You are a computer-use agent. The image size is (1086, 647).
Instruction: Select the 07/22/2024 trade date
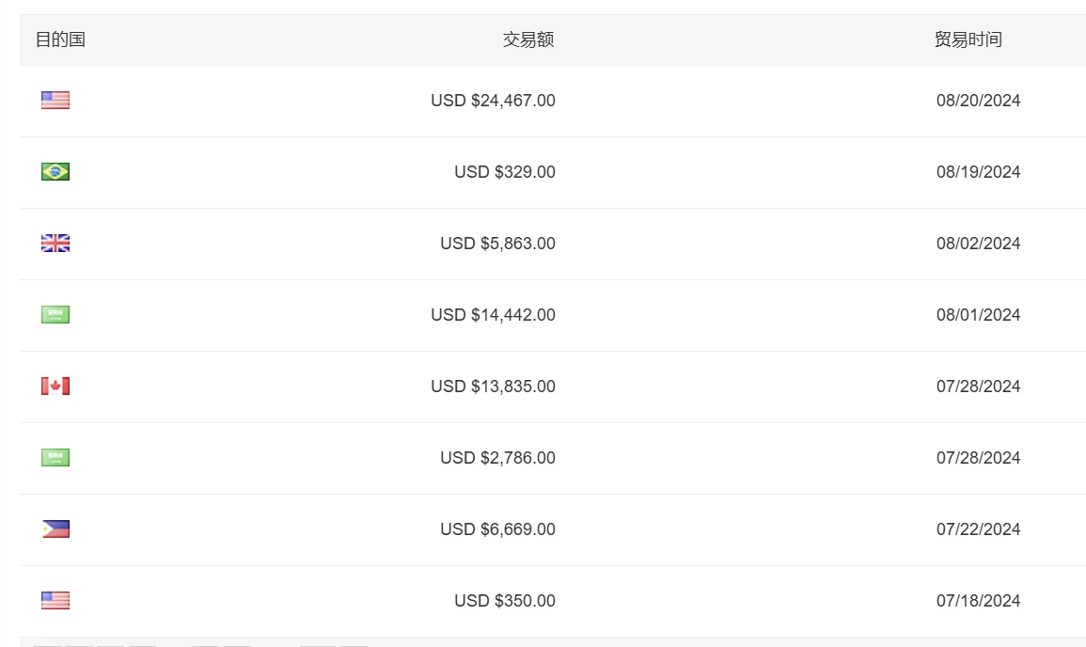coord(978,529)
